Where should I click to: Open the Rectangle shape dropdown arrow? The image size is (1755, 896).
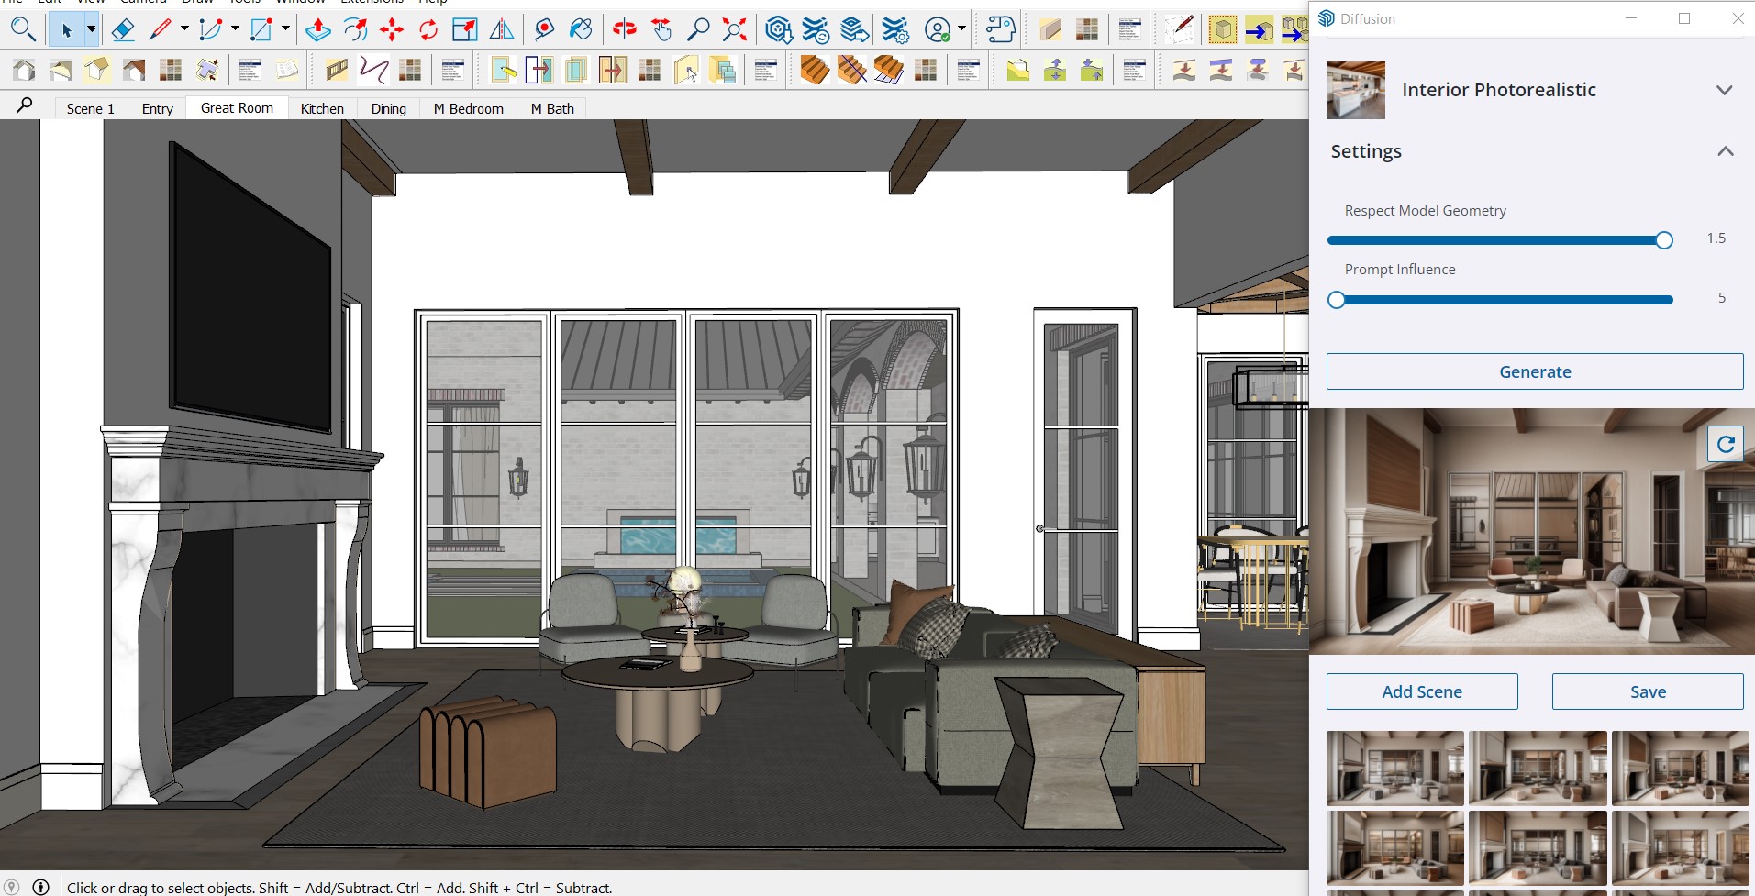click(x=285, y=30)
